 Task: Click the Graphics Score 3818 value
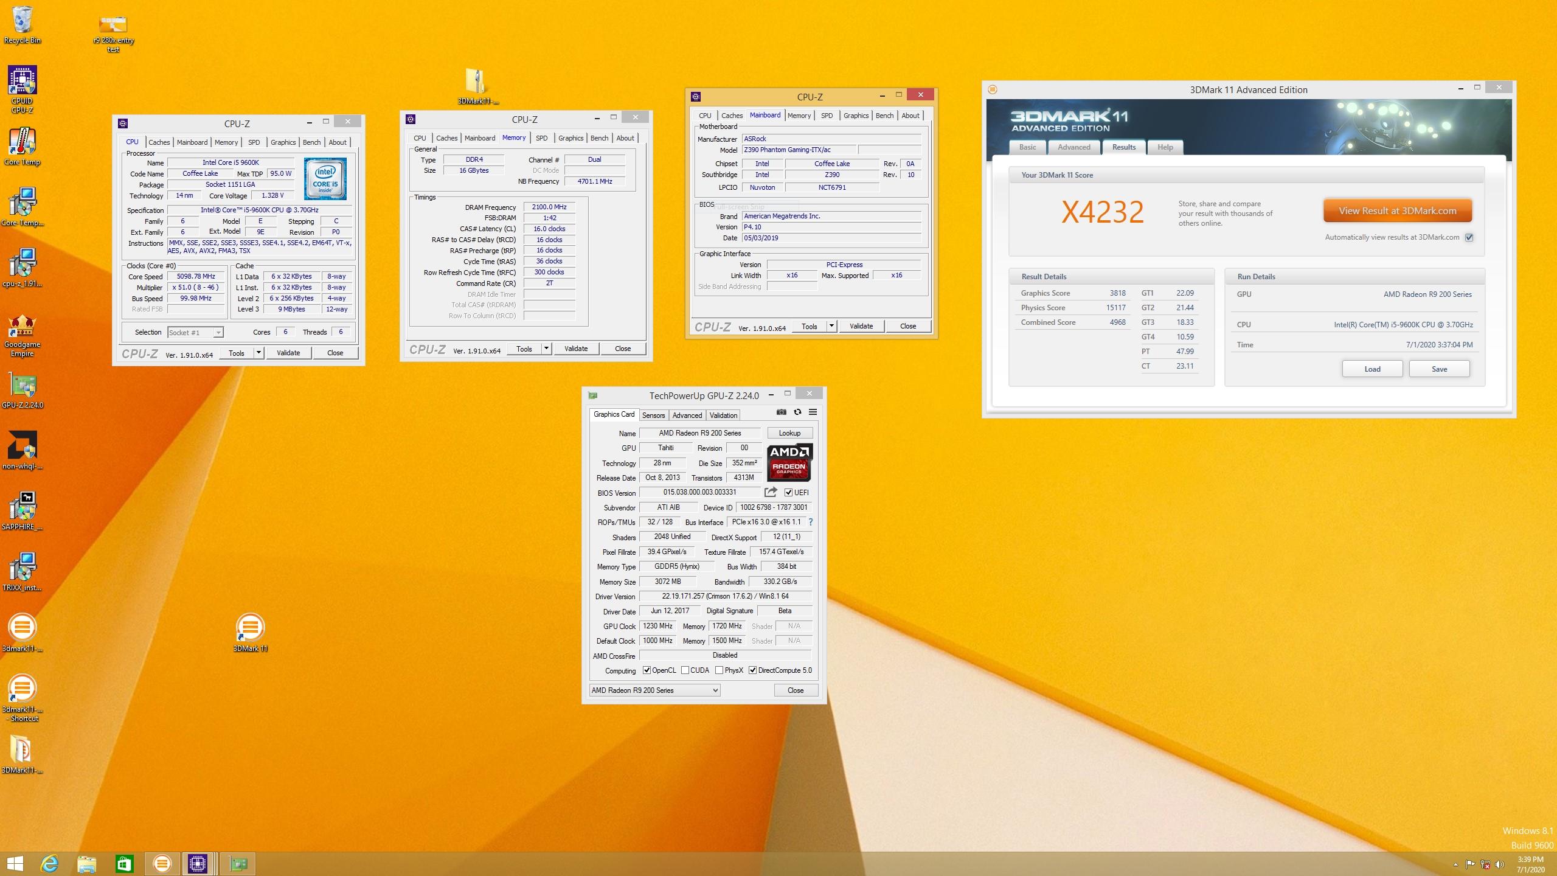point(1117,293)
